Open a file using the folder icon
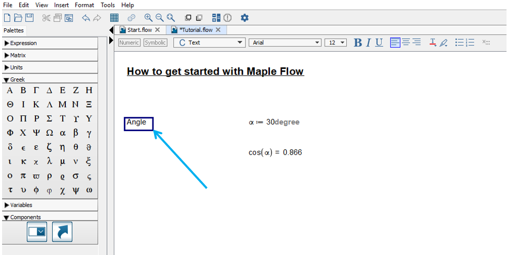 [x=18, y=17]
